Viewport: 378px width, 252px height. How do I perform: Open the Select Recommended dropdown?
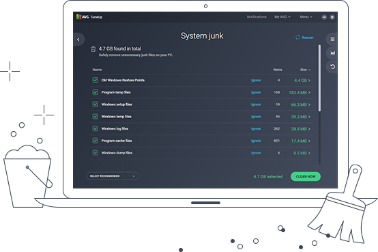pos(113,176)
